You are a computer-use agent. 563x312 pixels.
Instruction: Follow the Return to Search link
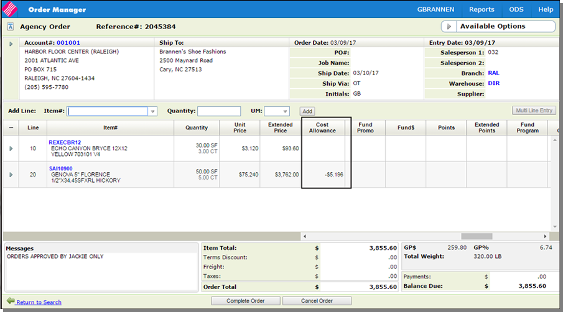point(39,302)
